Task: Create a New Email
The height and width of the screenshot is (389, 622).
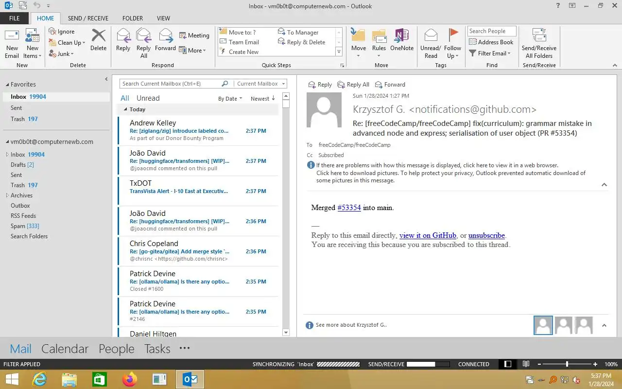Action: (x=12, y=43)
